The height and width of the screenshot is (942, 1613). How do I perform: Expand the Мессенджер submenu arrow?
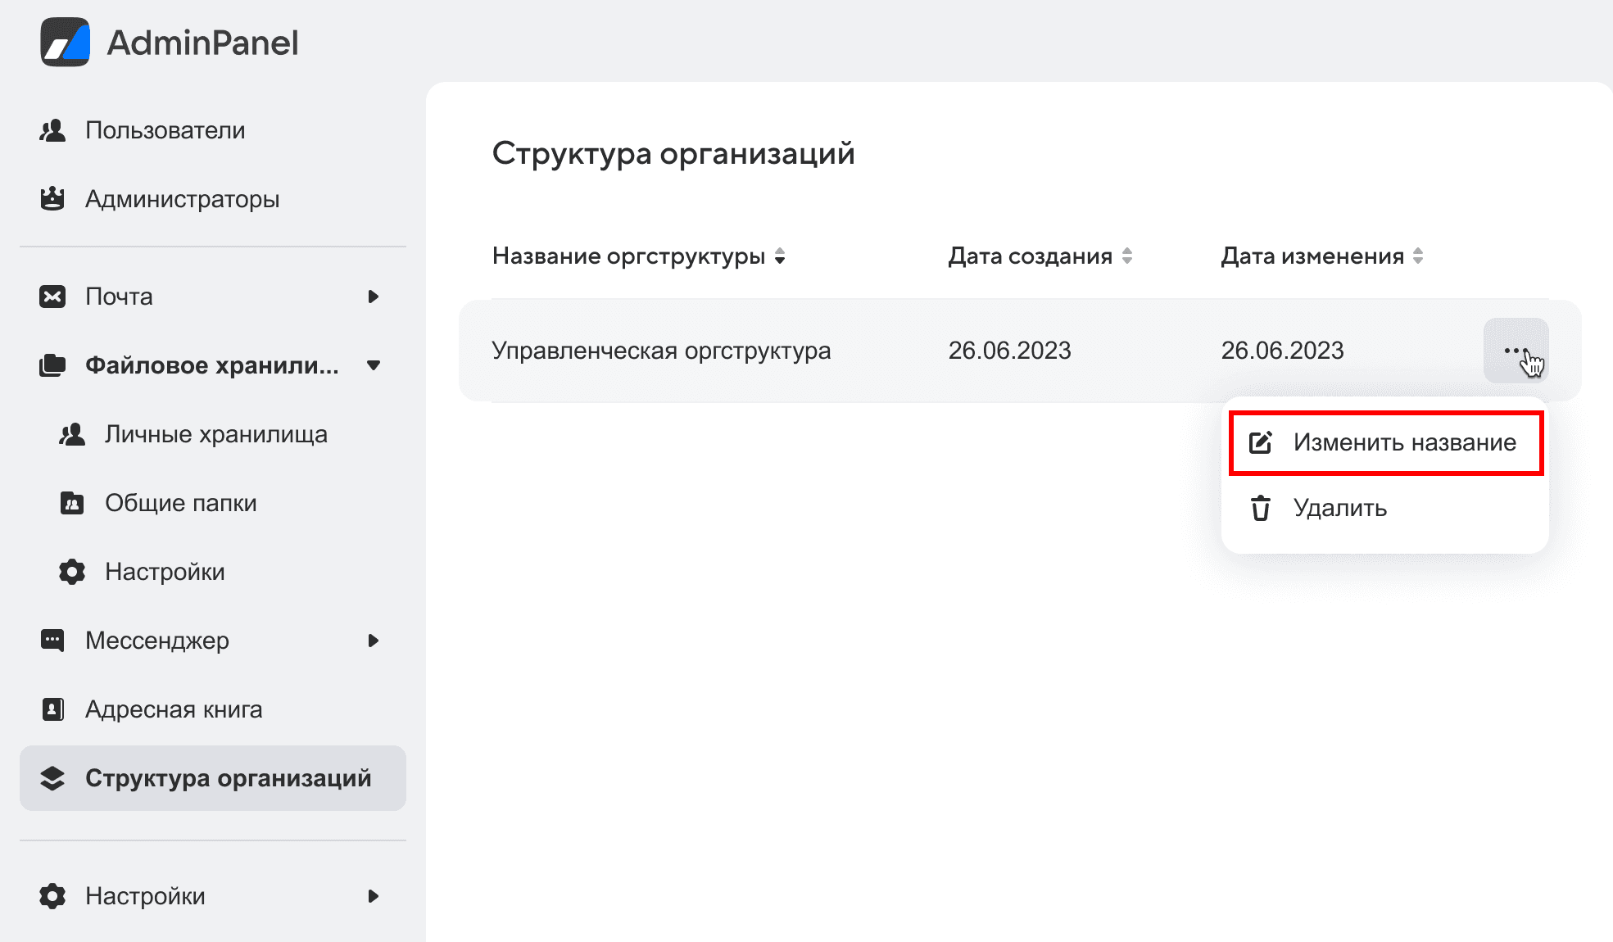pos(374,641)
